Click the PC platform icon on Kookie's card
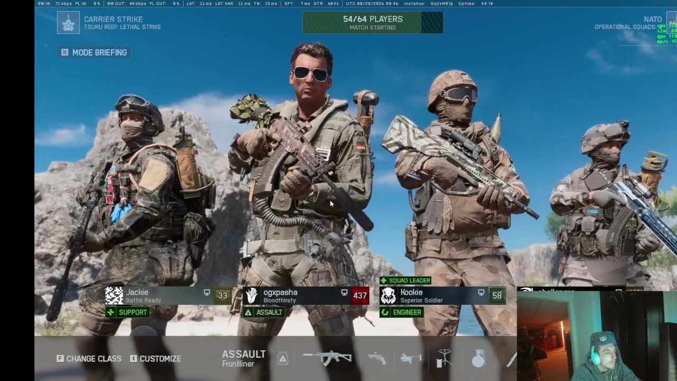Image resolution: width=677 pixels, height=381 pixels. coord(481,292)
